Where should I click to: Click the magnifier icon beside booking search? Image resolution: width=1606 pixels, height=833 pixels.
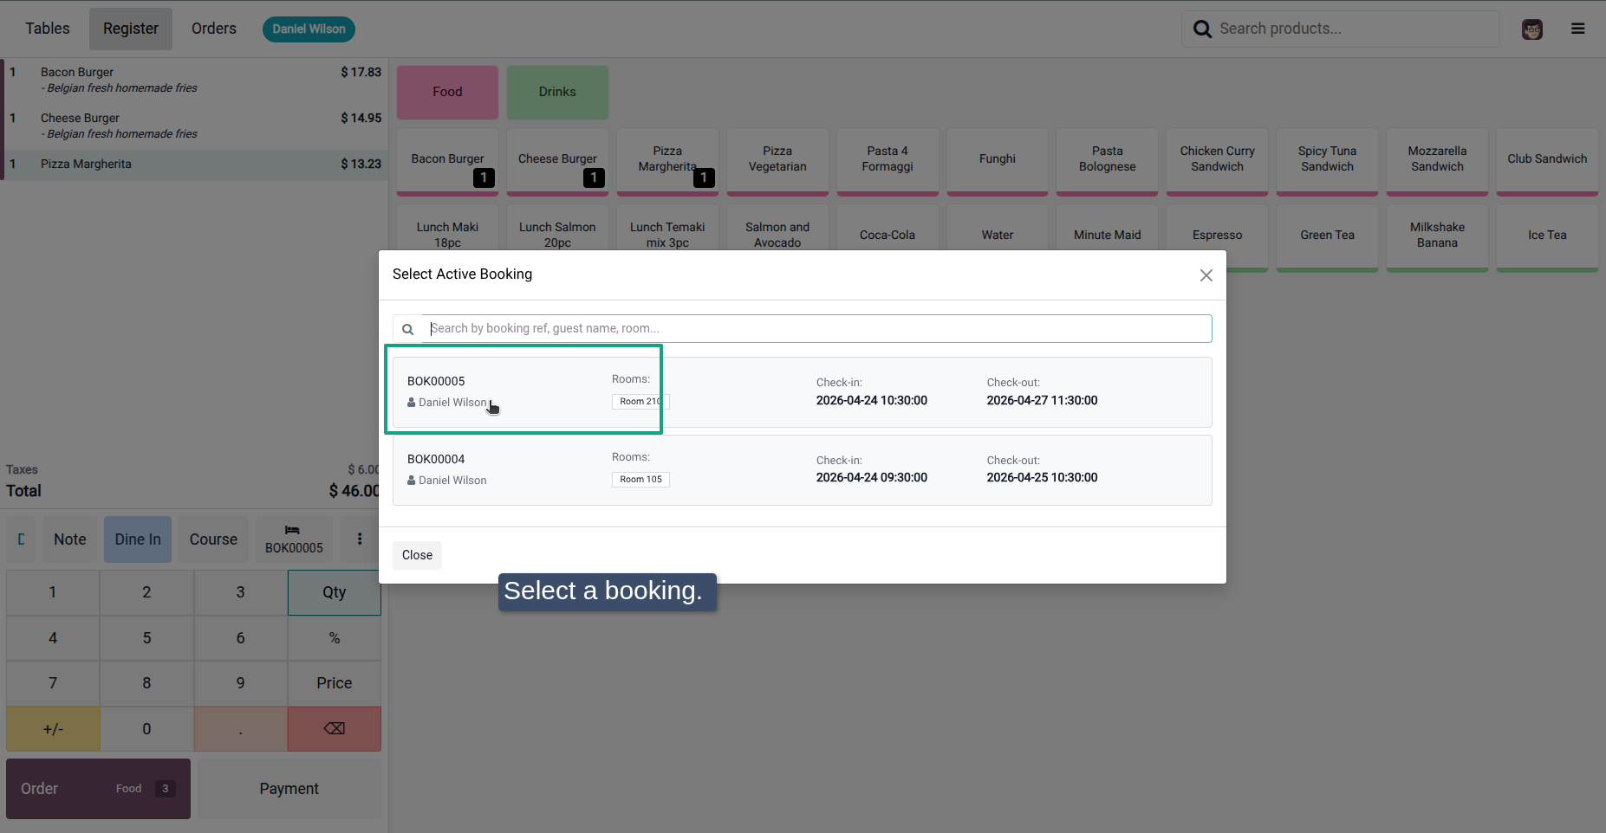(407, 329)
